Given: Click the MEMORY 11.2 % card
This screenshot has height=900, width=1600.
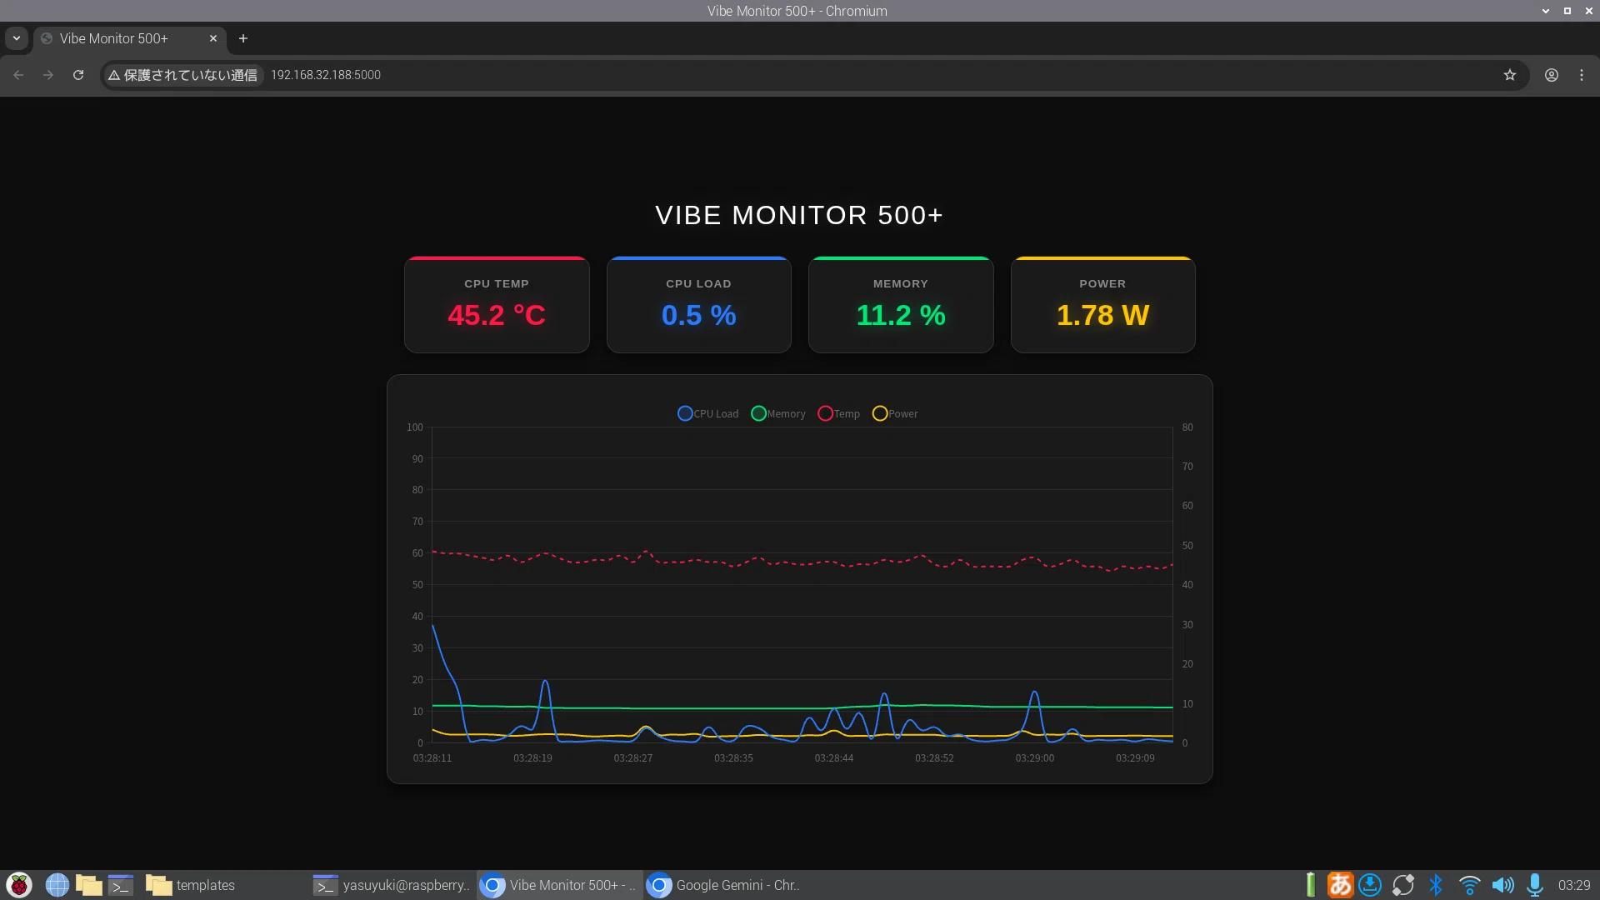Looking at the screenshot, I should (x=901, y=305).
